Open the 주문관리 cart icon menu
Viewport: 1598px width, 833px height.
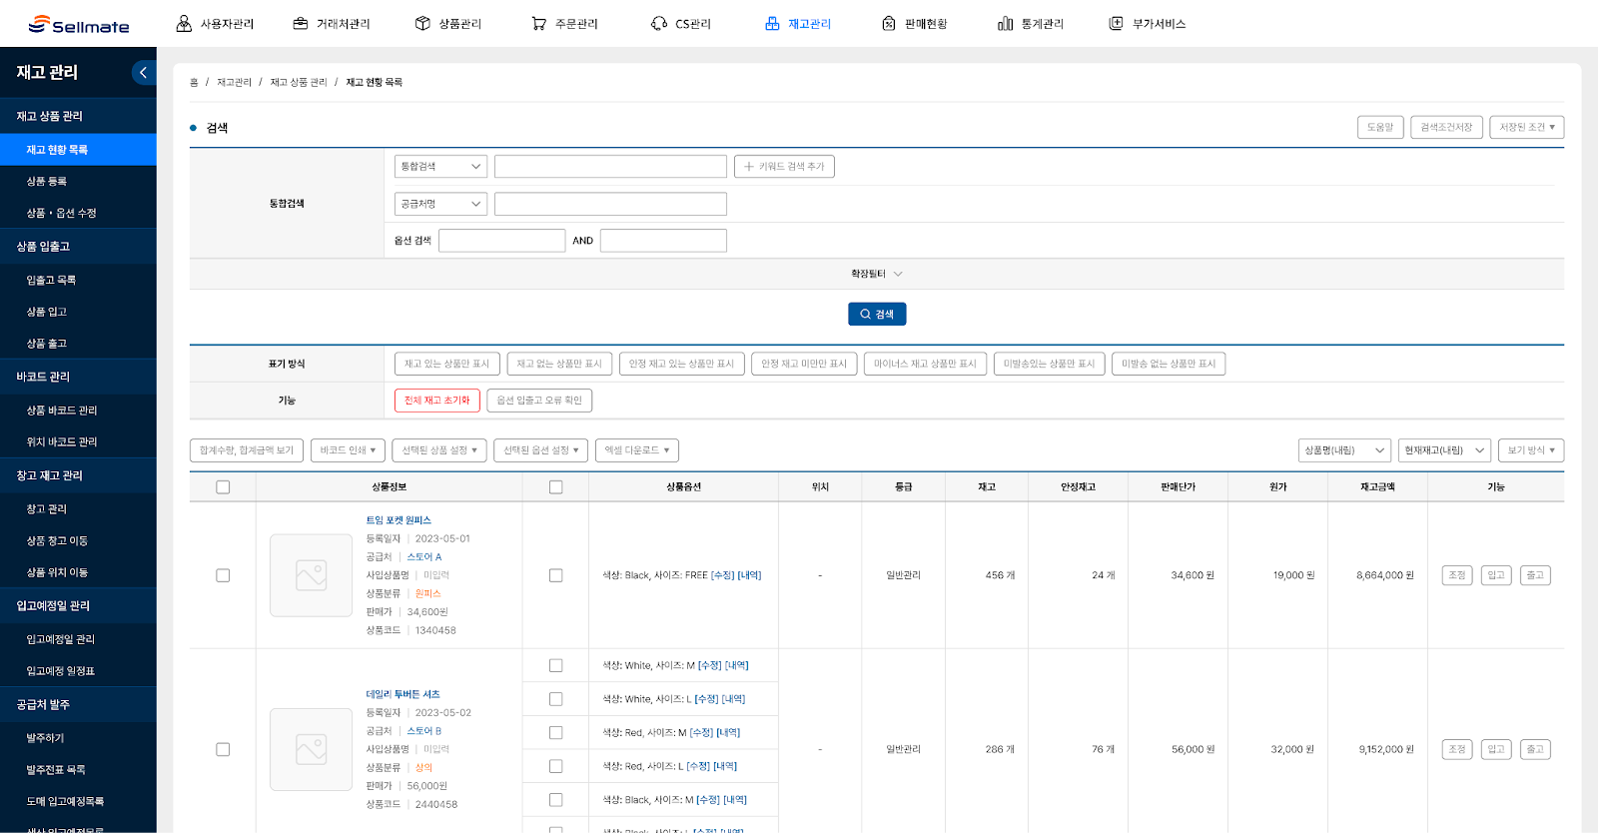coord(539,24)
